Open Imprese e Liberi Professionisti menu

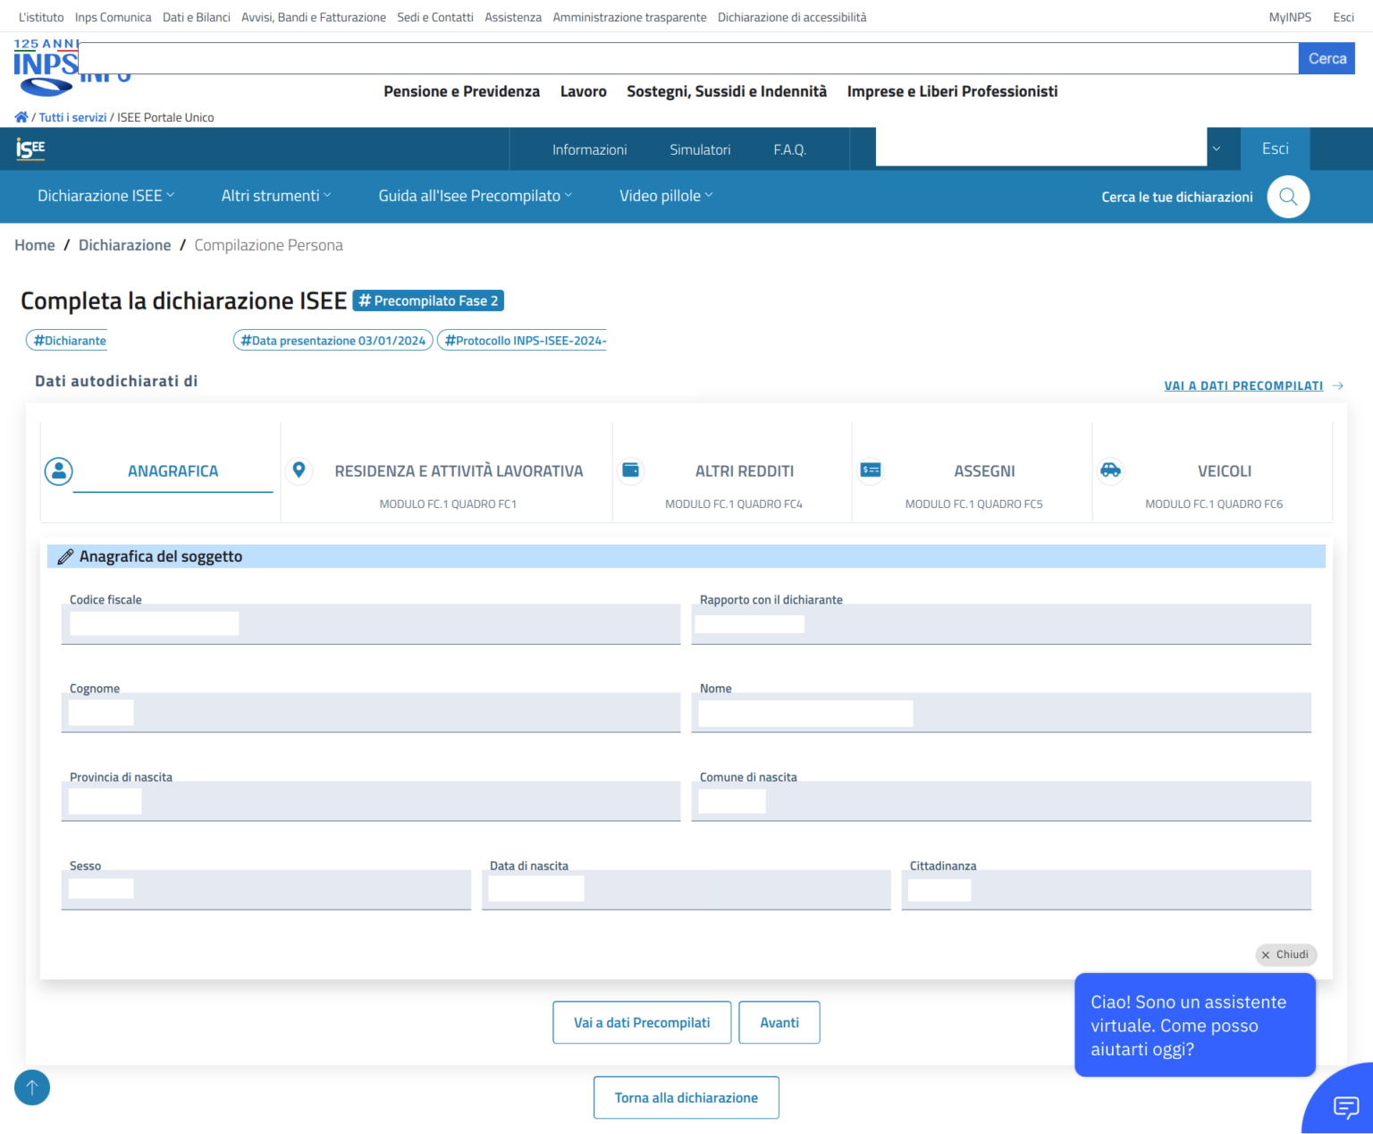(x=952, y=91)
